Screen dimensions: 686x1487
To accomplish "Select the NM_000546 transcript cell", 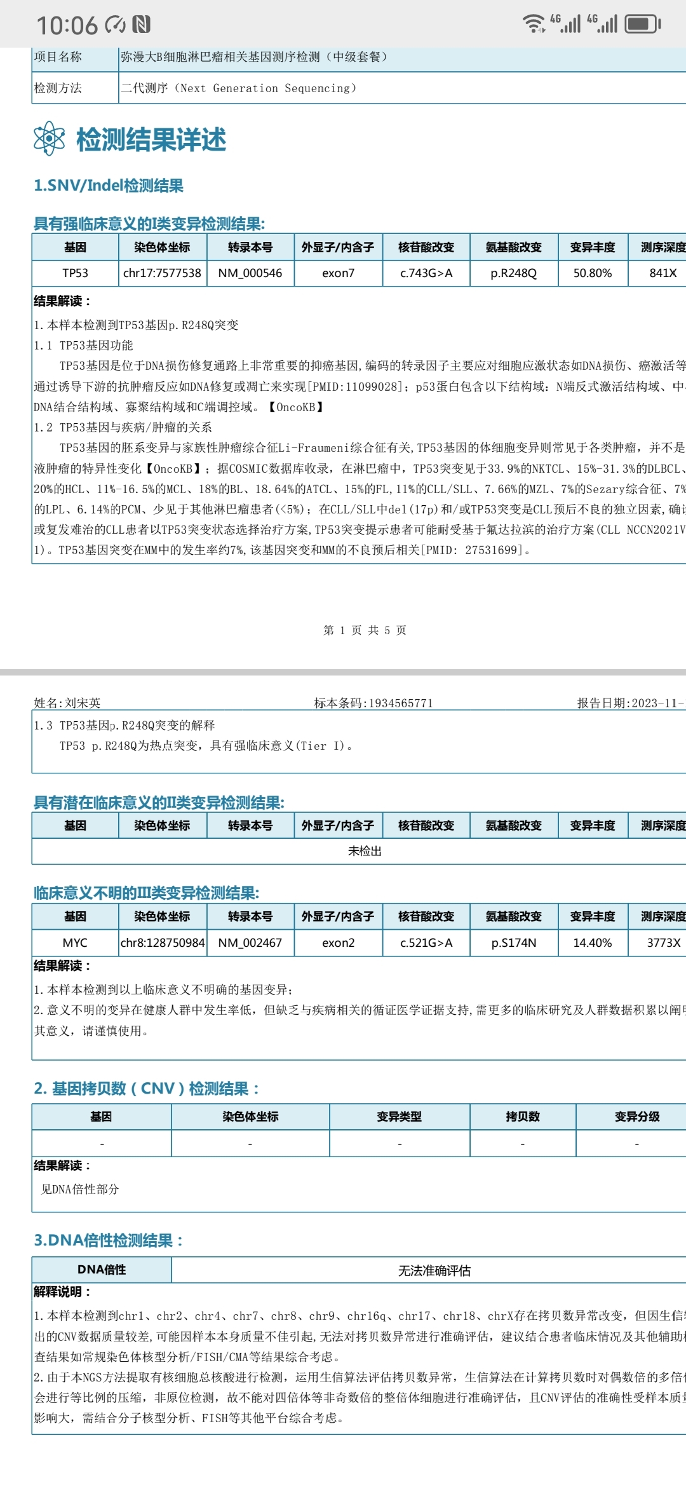I will (x=250, y=273).
